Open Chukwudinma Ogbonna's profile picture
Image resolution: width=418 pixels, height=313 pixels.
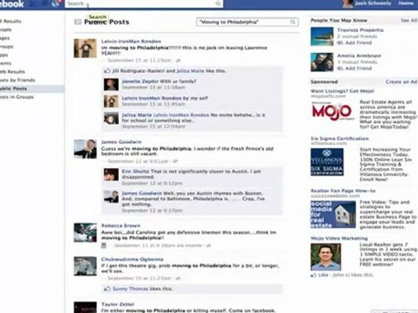[85, 266]
